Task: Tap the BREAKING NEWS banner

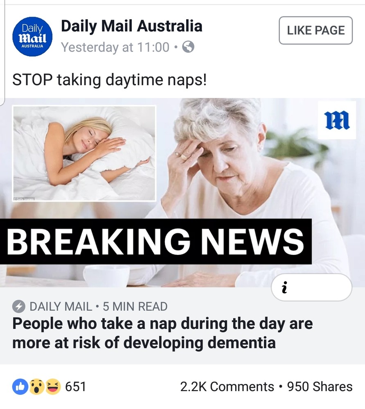Action: pyautogui.click(x=155, y=241)
